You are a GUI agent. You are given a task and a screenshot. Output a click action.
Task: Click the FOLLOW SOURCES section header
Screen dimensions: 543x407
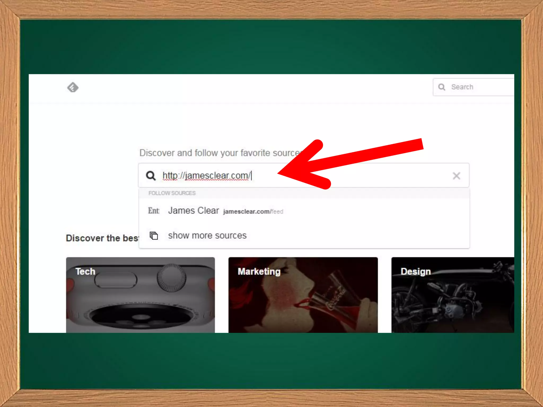coord(172,193)
